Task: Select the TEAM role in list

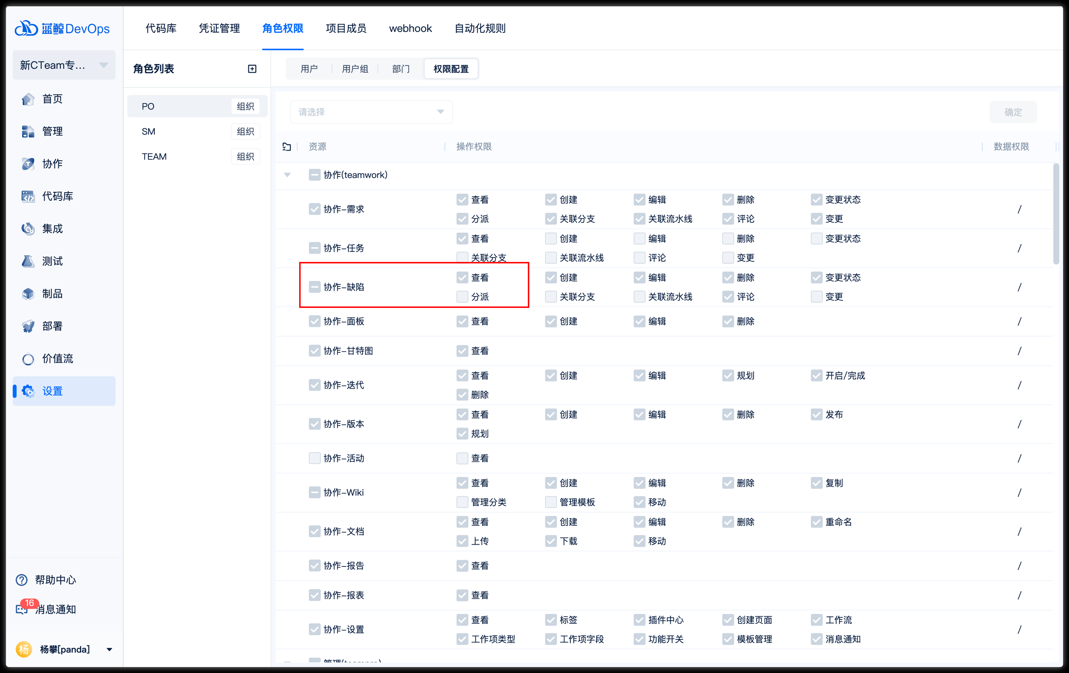Action: 197,157
